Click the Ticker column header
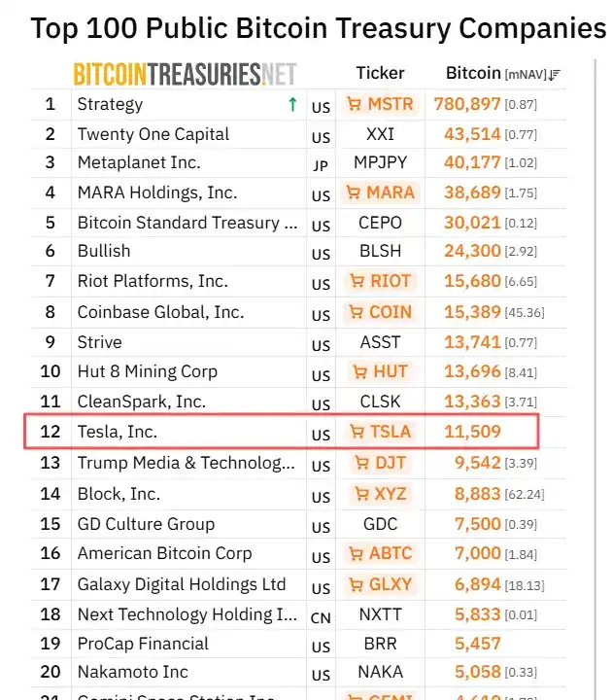 [x=380, y=73]
